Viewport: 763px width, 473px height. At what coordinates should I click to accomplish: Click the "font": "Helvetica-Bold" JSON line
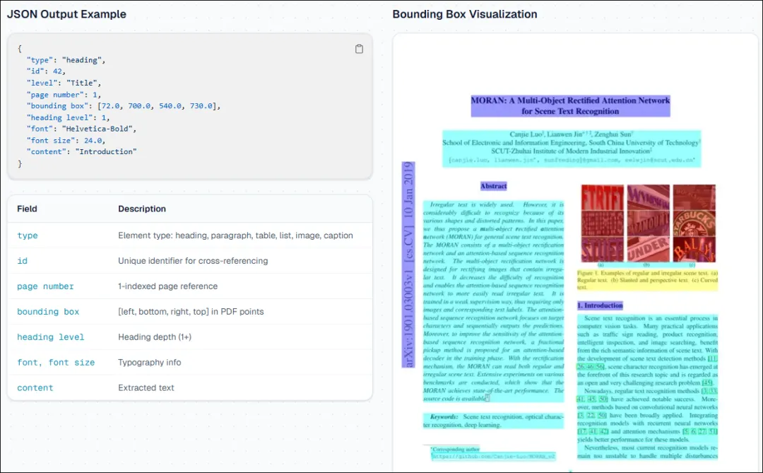click(82, 129)
